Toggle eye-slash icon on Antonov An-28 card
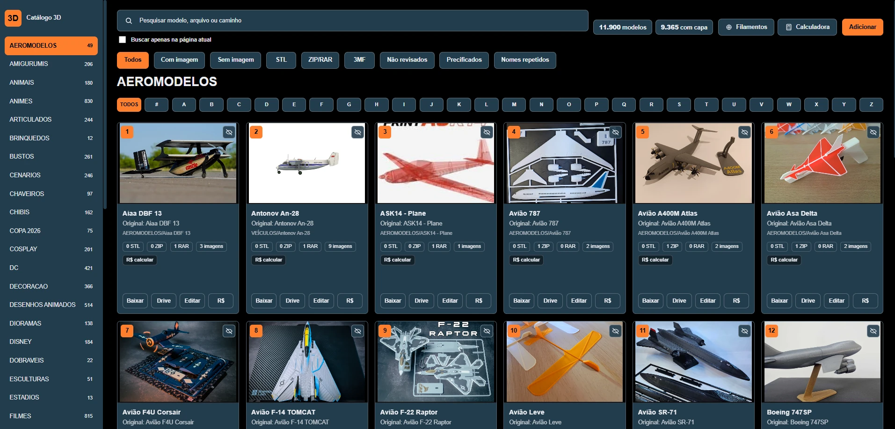 click(x=357, y=132)
